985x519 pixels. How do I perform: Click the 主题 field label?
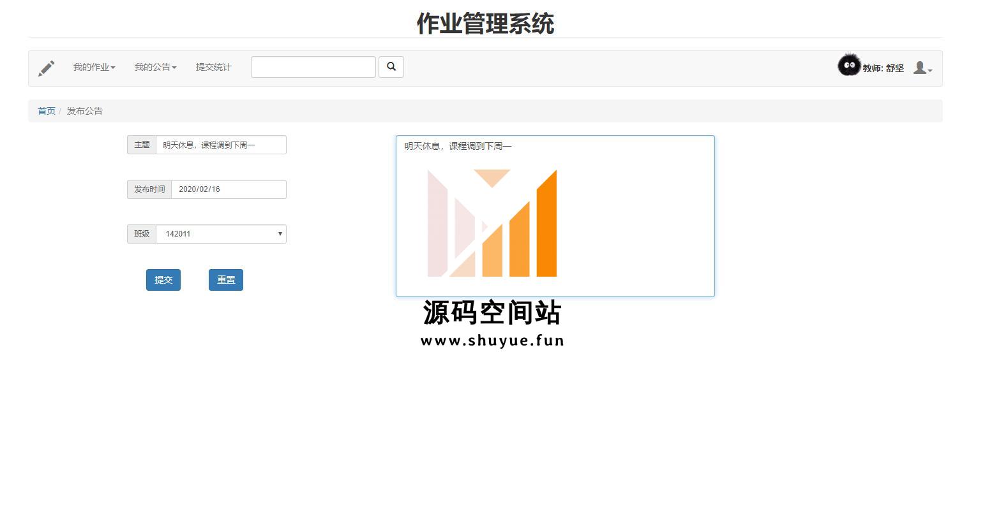pyautogui.click(x=142, y=145)
